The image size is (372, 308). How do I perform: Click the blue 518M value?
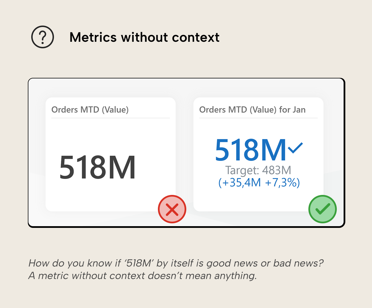pyautogui.click(x=250, y=150)
